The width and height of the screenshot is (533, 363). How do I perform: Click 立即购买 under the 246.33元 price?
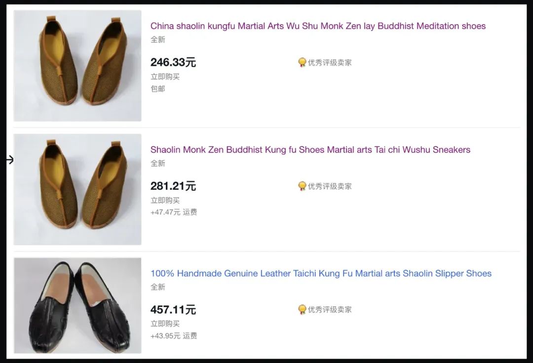tap(165, 76)
